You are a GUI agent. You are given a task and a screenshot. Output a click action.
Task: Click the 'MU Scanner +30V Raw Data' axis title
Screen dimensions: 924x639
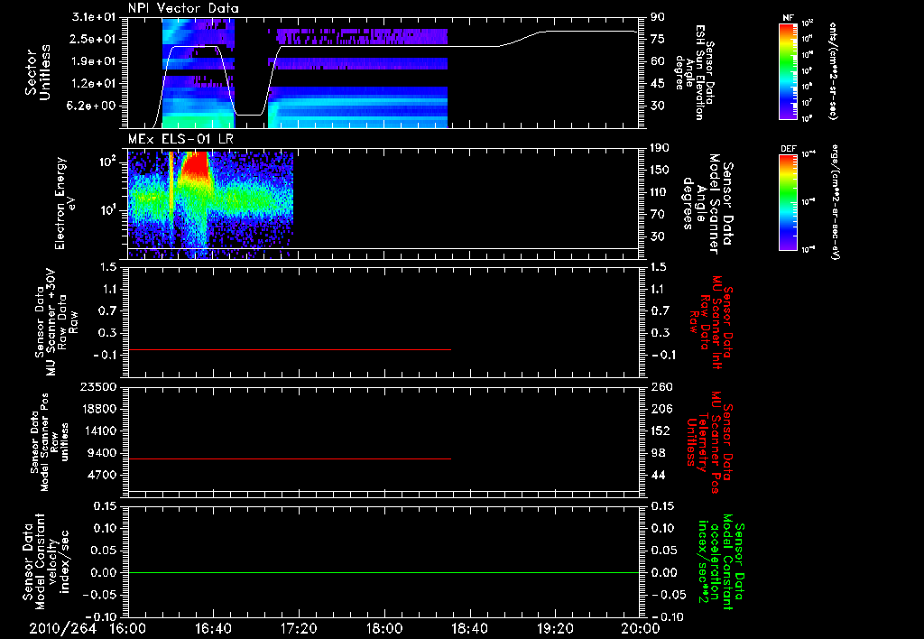[x=55, y=322]
